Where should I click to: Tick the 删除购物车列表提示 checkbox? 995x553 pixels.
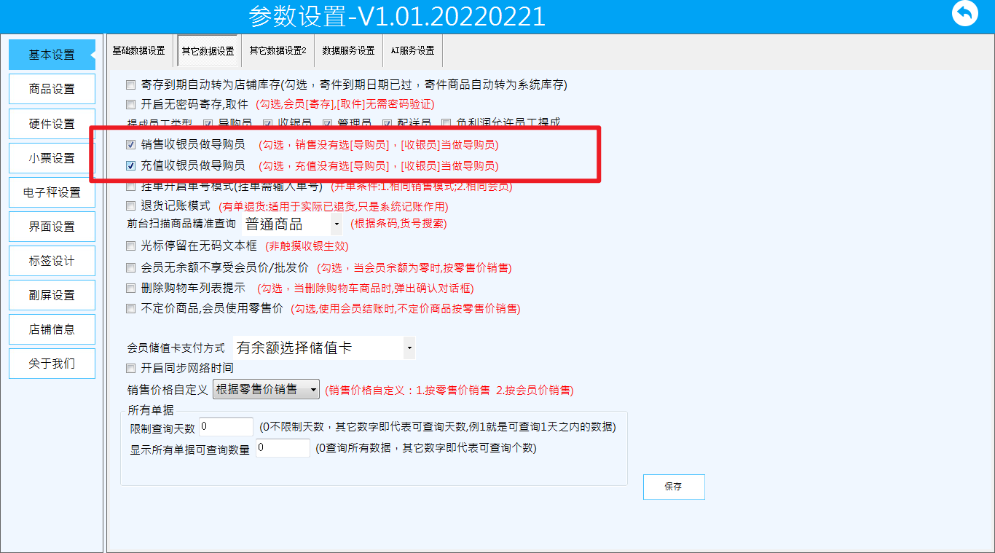[x=131, y=288]
